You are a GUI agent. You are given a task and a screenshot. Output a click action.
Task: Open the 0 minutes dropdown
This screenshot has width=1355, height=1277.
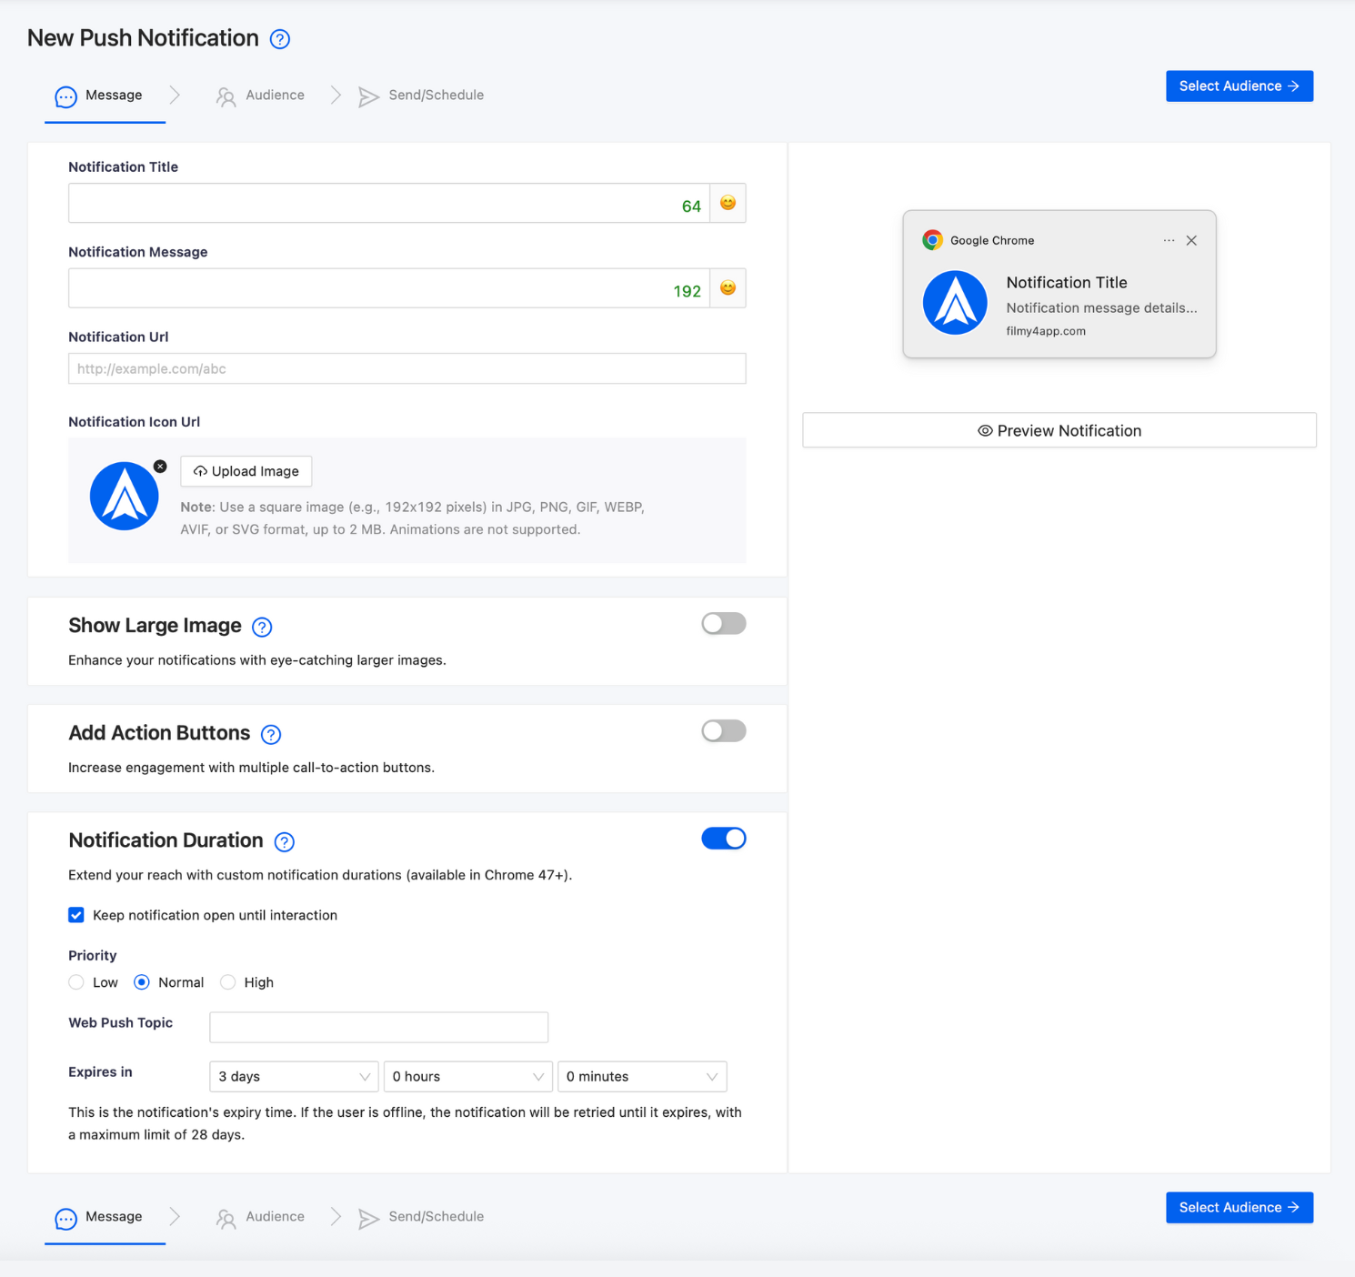[x=642, y=1076]
